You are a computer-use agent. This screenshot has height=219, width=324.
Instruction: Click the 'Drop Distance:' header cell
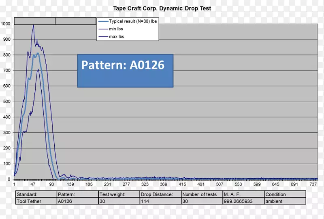[x=160, y=194]
